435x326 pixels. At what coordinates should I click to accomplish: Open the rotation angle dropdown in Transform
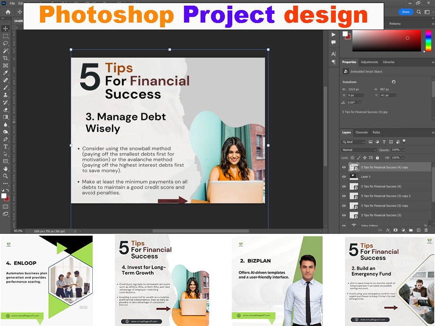tap(360, 103)
